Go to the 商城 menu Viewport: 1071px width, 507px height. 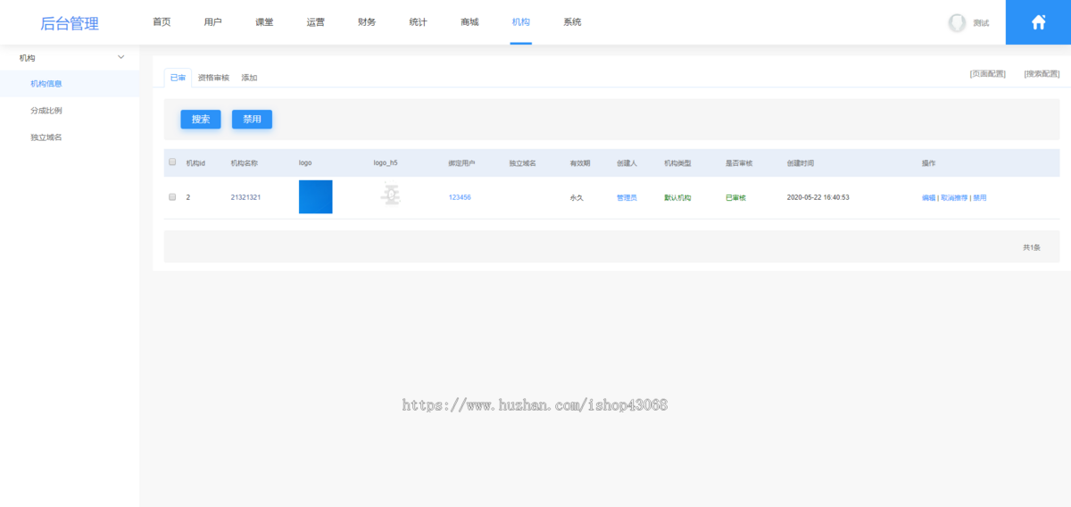(x=469, y=22)
